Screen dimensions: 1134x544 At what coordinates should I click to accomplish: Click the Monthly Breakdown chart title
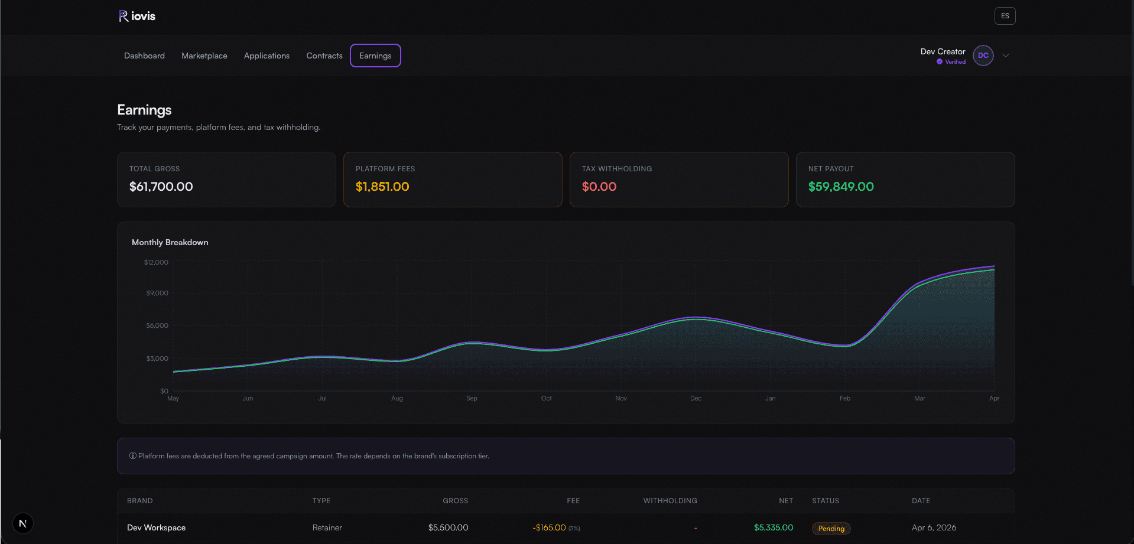pyautogui.click(x=170, y=242)
